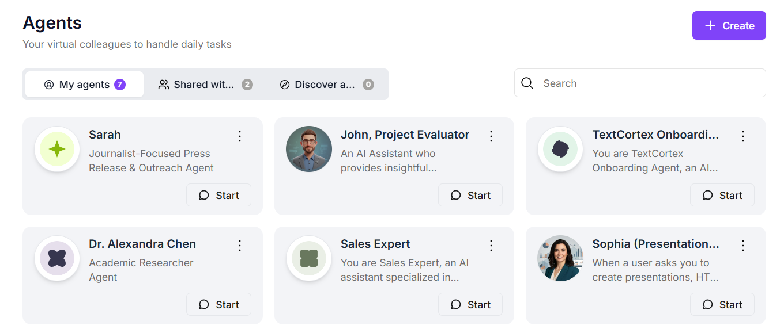Click Sarah's green star avatar icon
Viewport: 784px width, 333px height.
pos(57,150)
